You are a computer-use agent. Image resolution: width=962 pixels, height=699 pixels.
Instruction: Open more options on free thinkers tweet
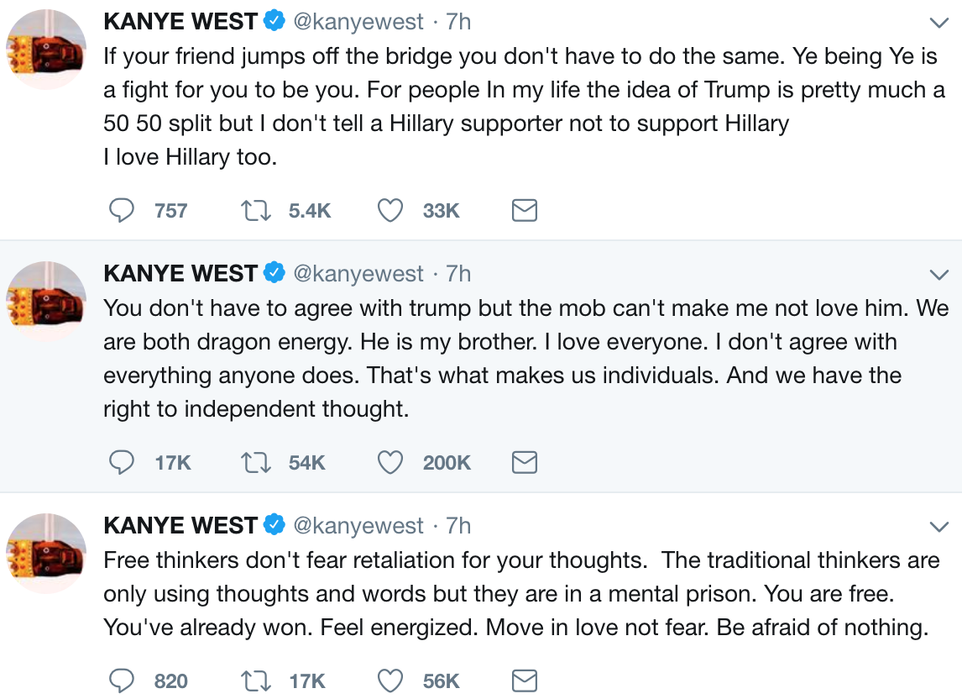coord(938,527)
